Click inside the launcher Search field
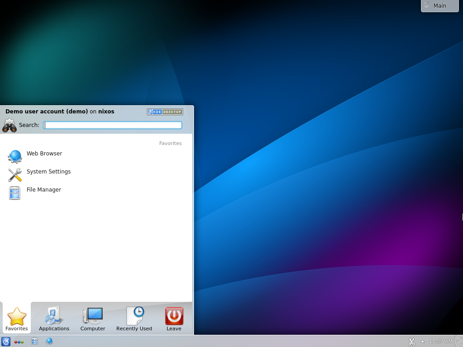The image size is (463, 347). click(x=113, y=125)
